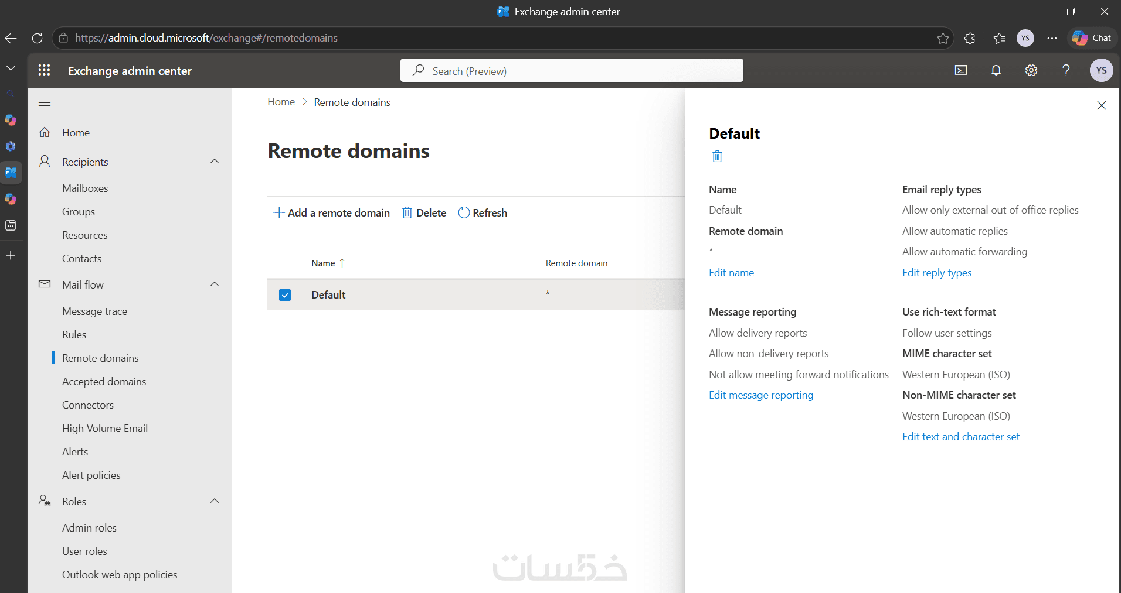Click the Edit text and character set link
Viewport: 1121px width, 593px height.
pos(961,437)
